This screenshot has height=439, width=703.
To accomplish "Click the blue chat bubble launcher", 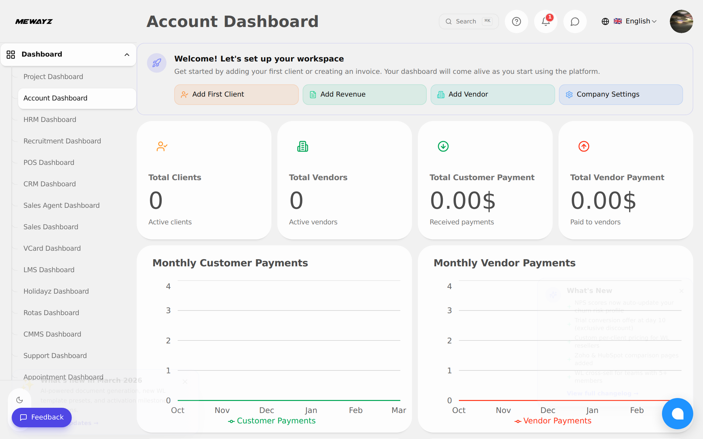I will point(677,414).
